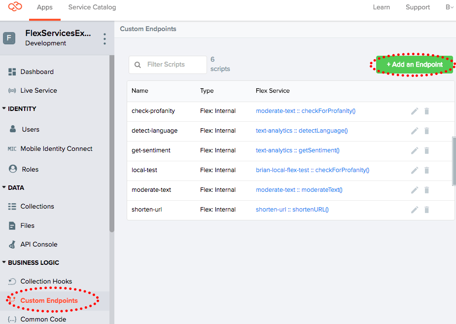Switch to the Service Catalog tab
This screenshot has height=324, width=456.
point(92,7)
